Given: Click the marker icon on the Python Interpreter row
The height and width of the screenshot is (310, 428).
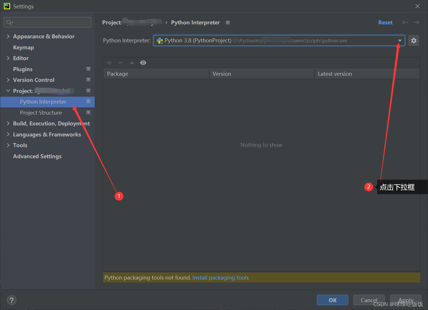Looking at the screenshot, I should 88,101.
